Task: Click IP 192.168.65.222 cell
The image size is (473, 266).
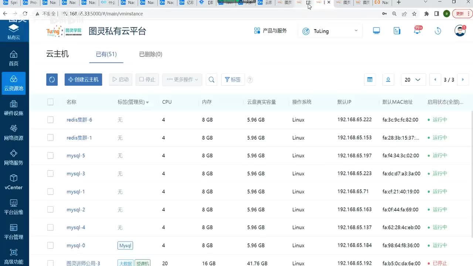Action: click(x=354, y=120)
